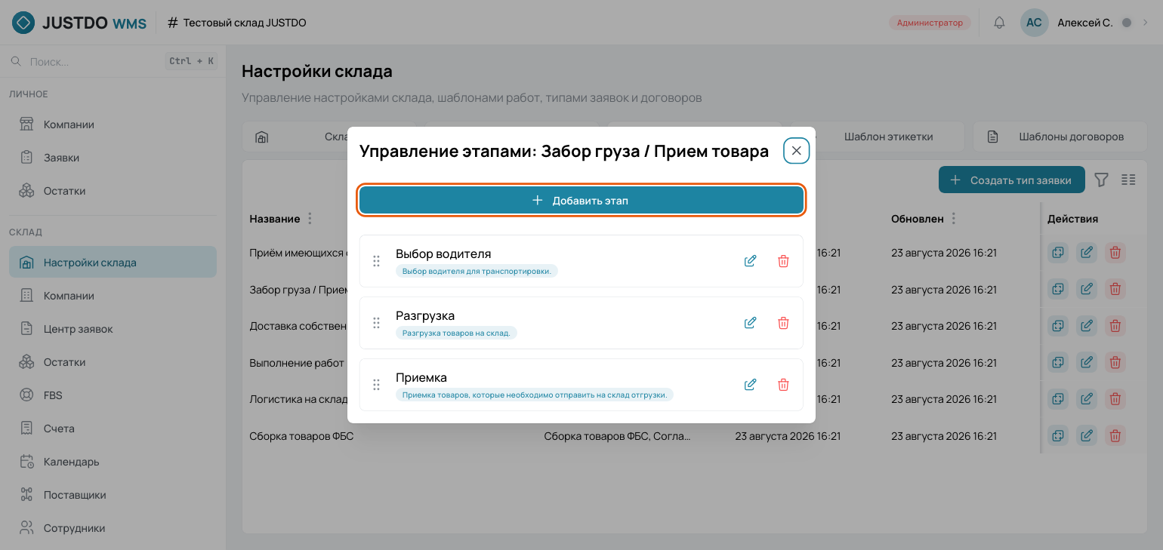1163x550 pixels.
Task: Delete the Доставка собственная row type
Action: tap(1115, 326)
